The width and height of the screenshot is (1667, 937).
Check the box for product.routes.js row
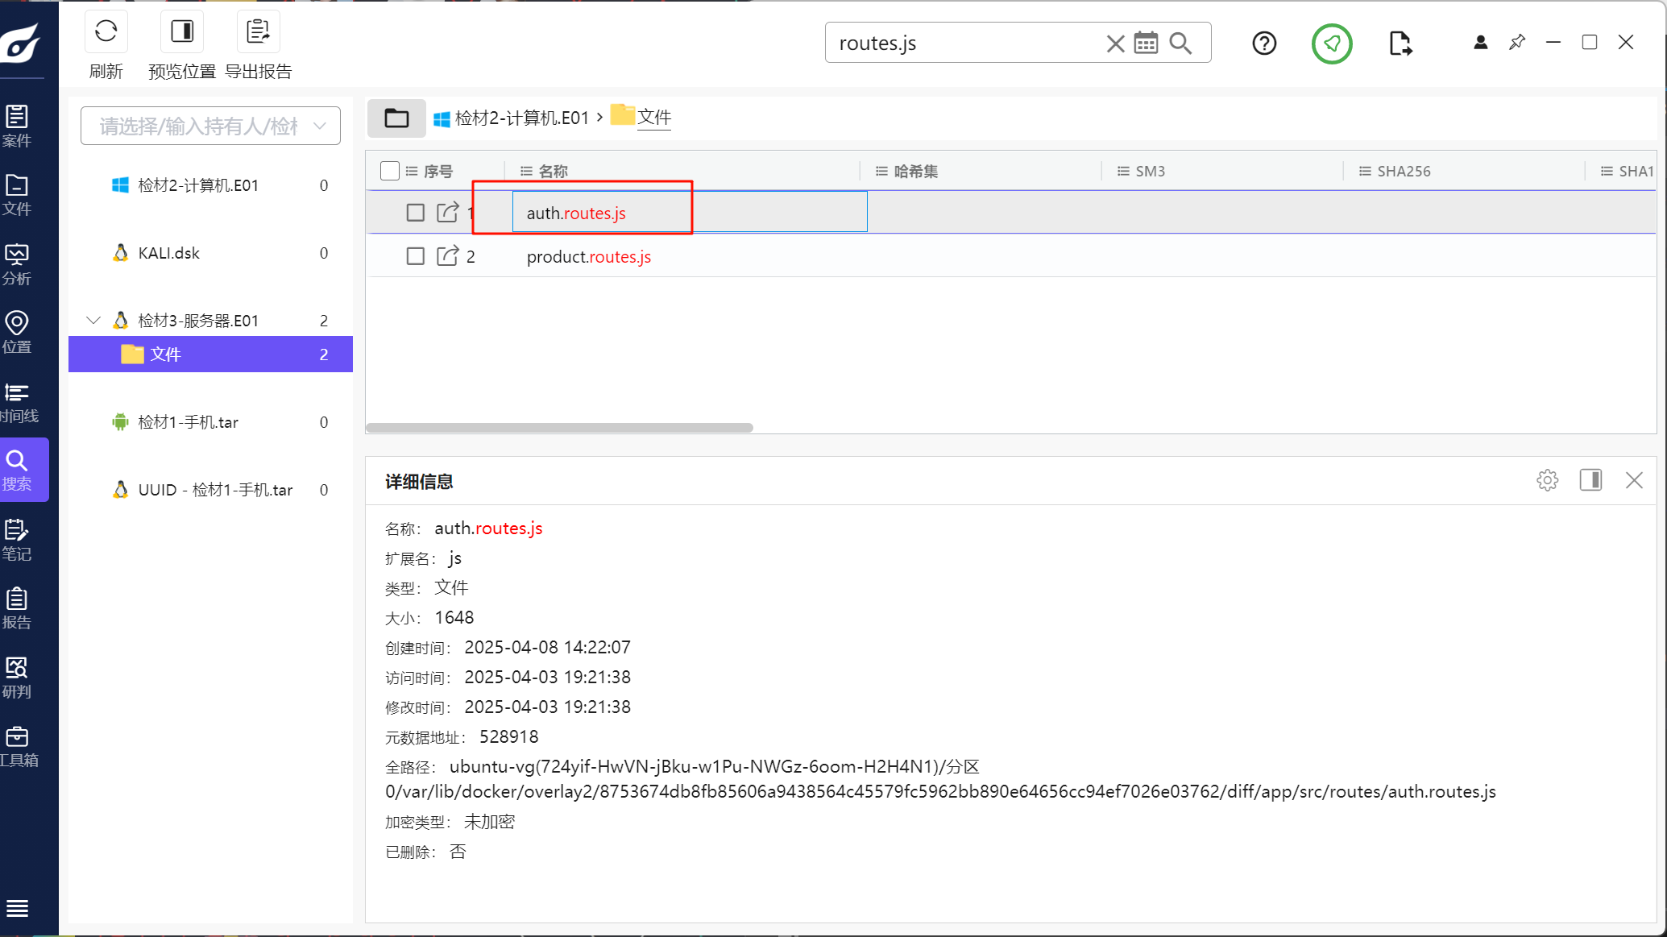tap(415, 256)
